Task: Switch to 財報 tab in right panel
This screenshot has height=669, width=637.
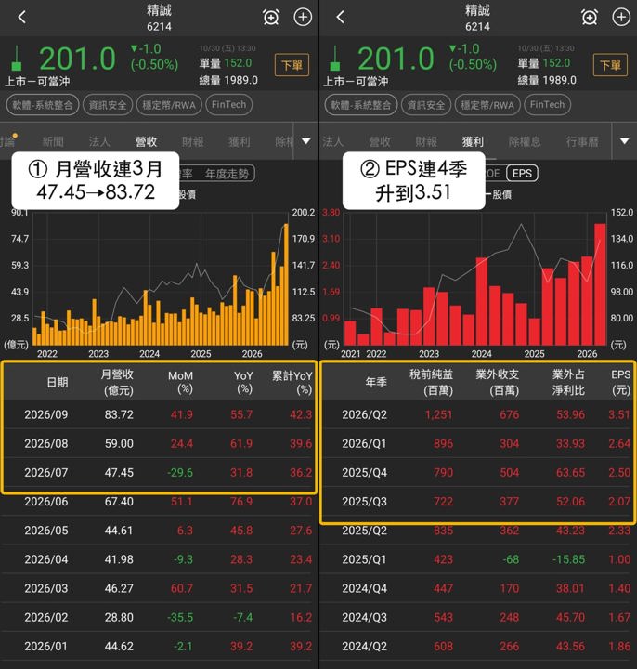Action: coord(426,141)
